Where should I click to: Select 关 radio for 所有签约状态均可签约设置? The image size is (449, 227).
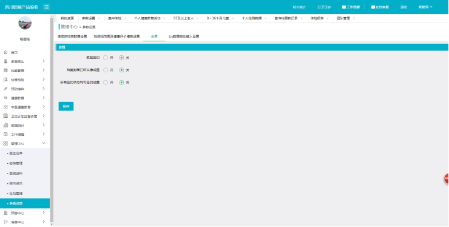click(121, 83)
